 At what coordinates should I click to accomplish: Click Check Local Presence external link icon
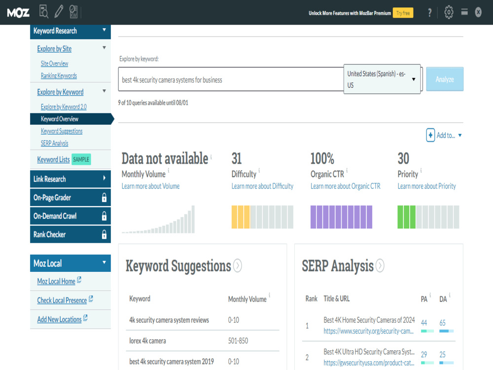point(91,298)
